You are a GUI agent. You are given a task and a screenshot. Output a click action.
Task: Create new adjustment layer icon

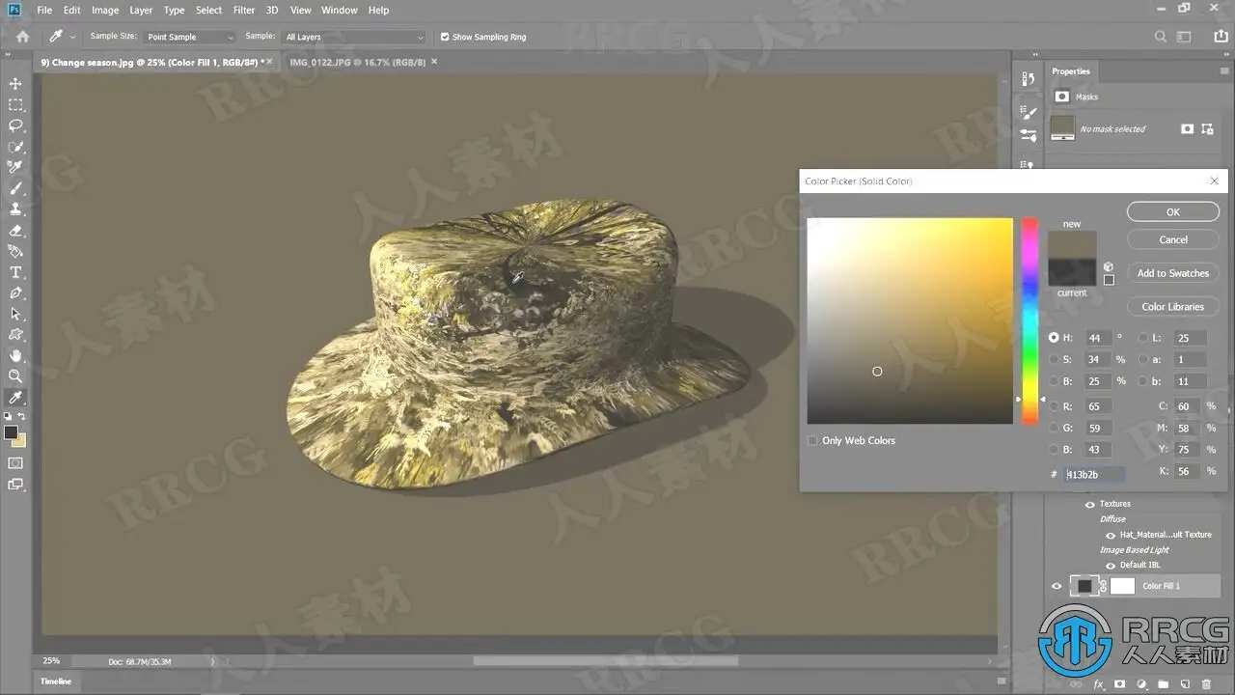coord(1142,684)
